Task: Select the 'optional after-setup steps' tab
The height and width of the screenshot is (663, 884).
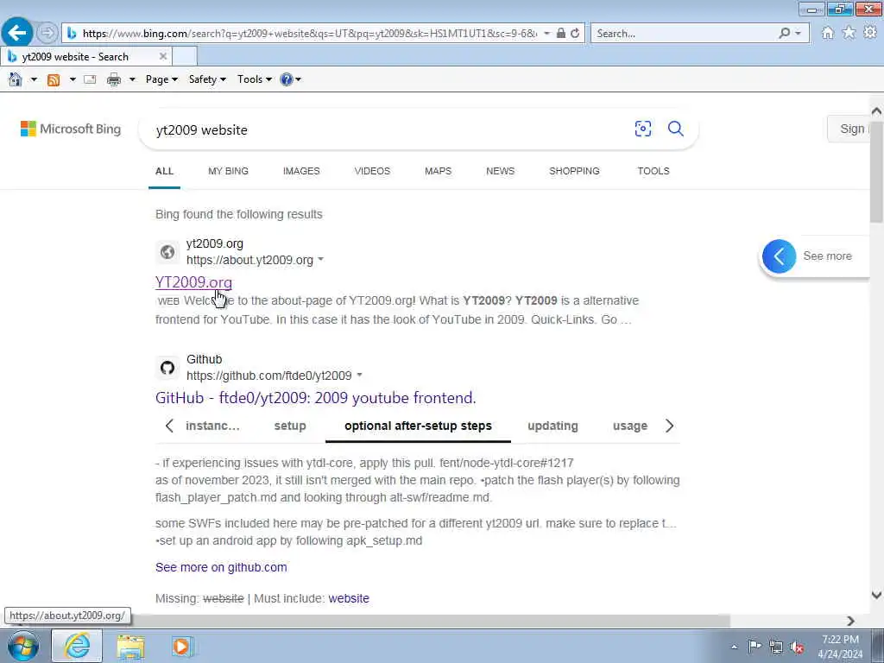Action: point(418,426)
